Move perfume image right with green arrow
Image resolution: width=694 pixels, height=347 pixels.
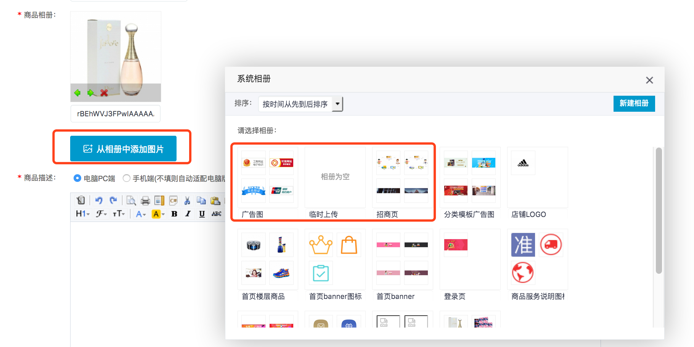(91, 93)
